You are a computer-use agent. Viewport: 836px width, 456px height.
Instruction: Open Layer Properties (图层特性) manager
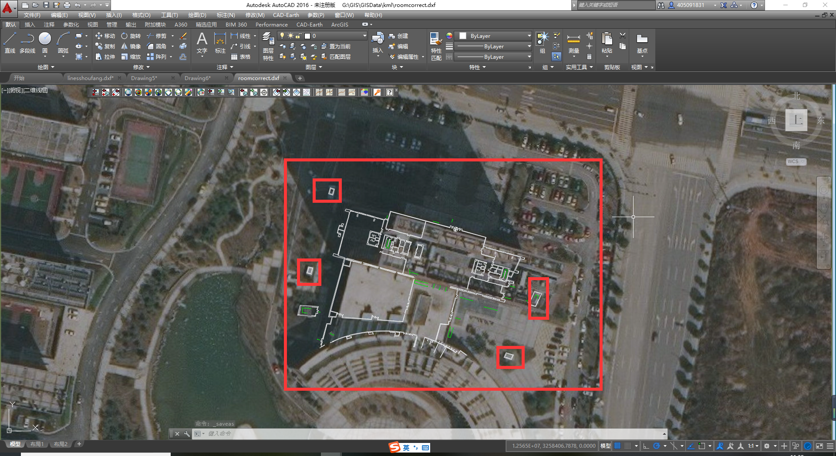(268, 46)
